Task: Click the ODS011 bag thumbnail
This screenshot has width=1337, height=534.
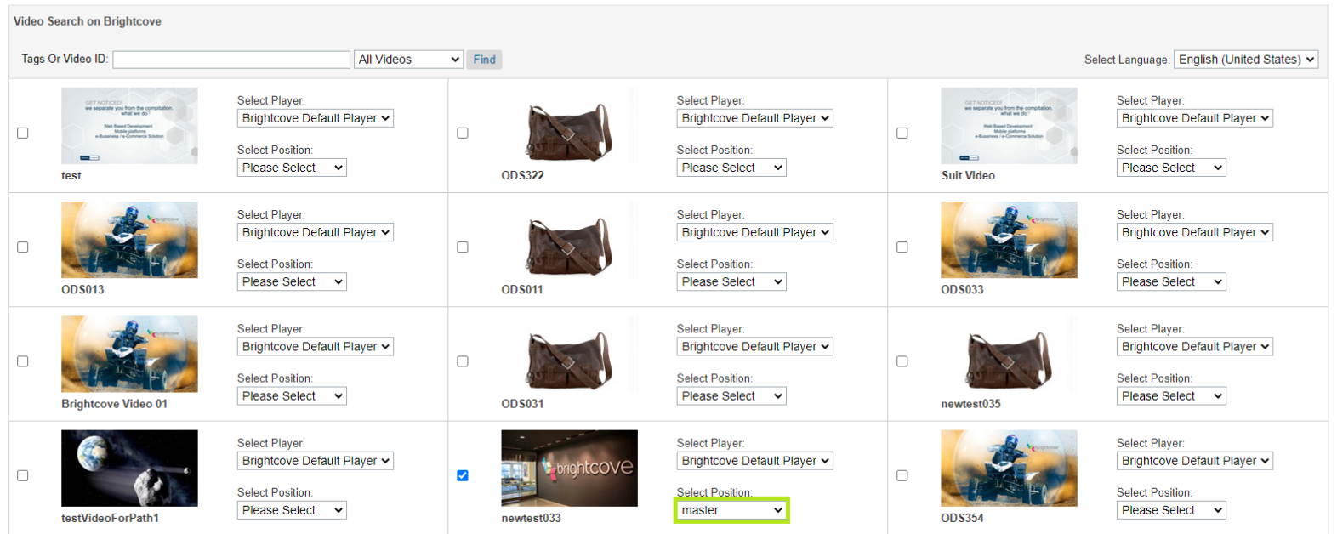Action: coord(569,240)
